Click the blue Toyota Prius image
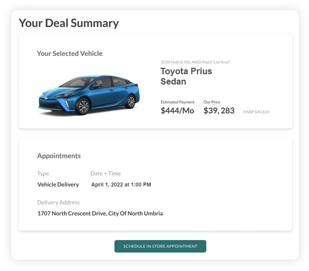The image size is (309, 271). pos(89,95)
